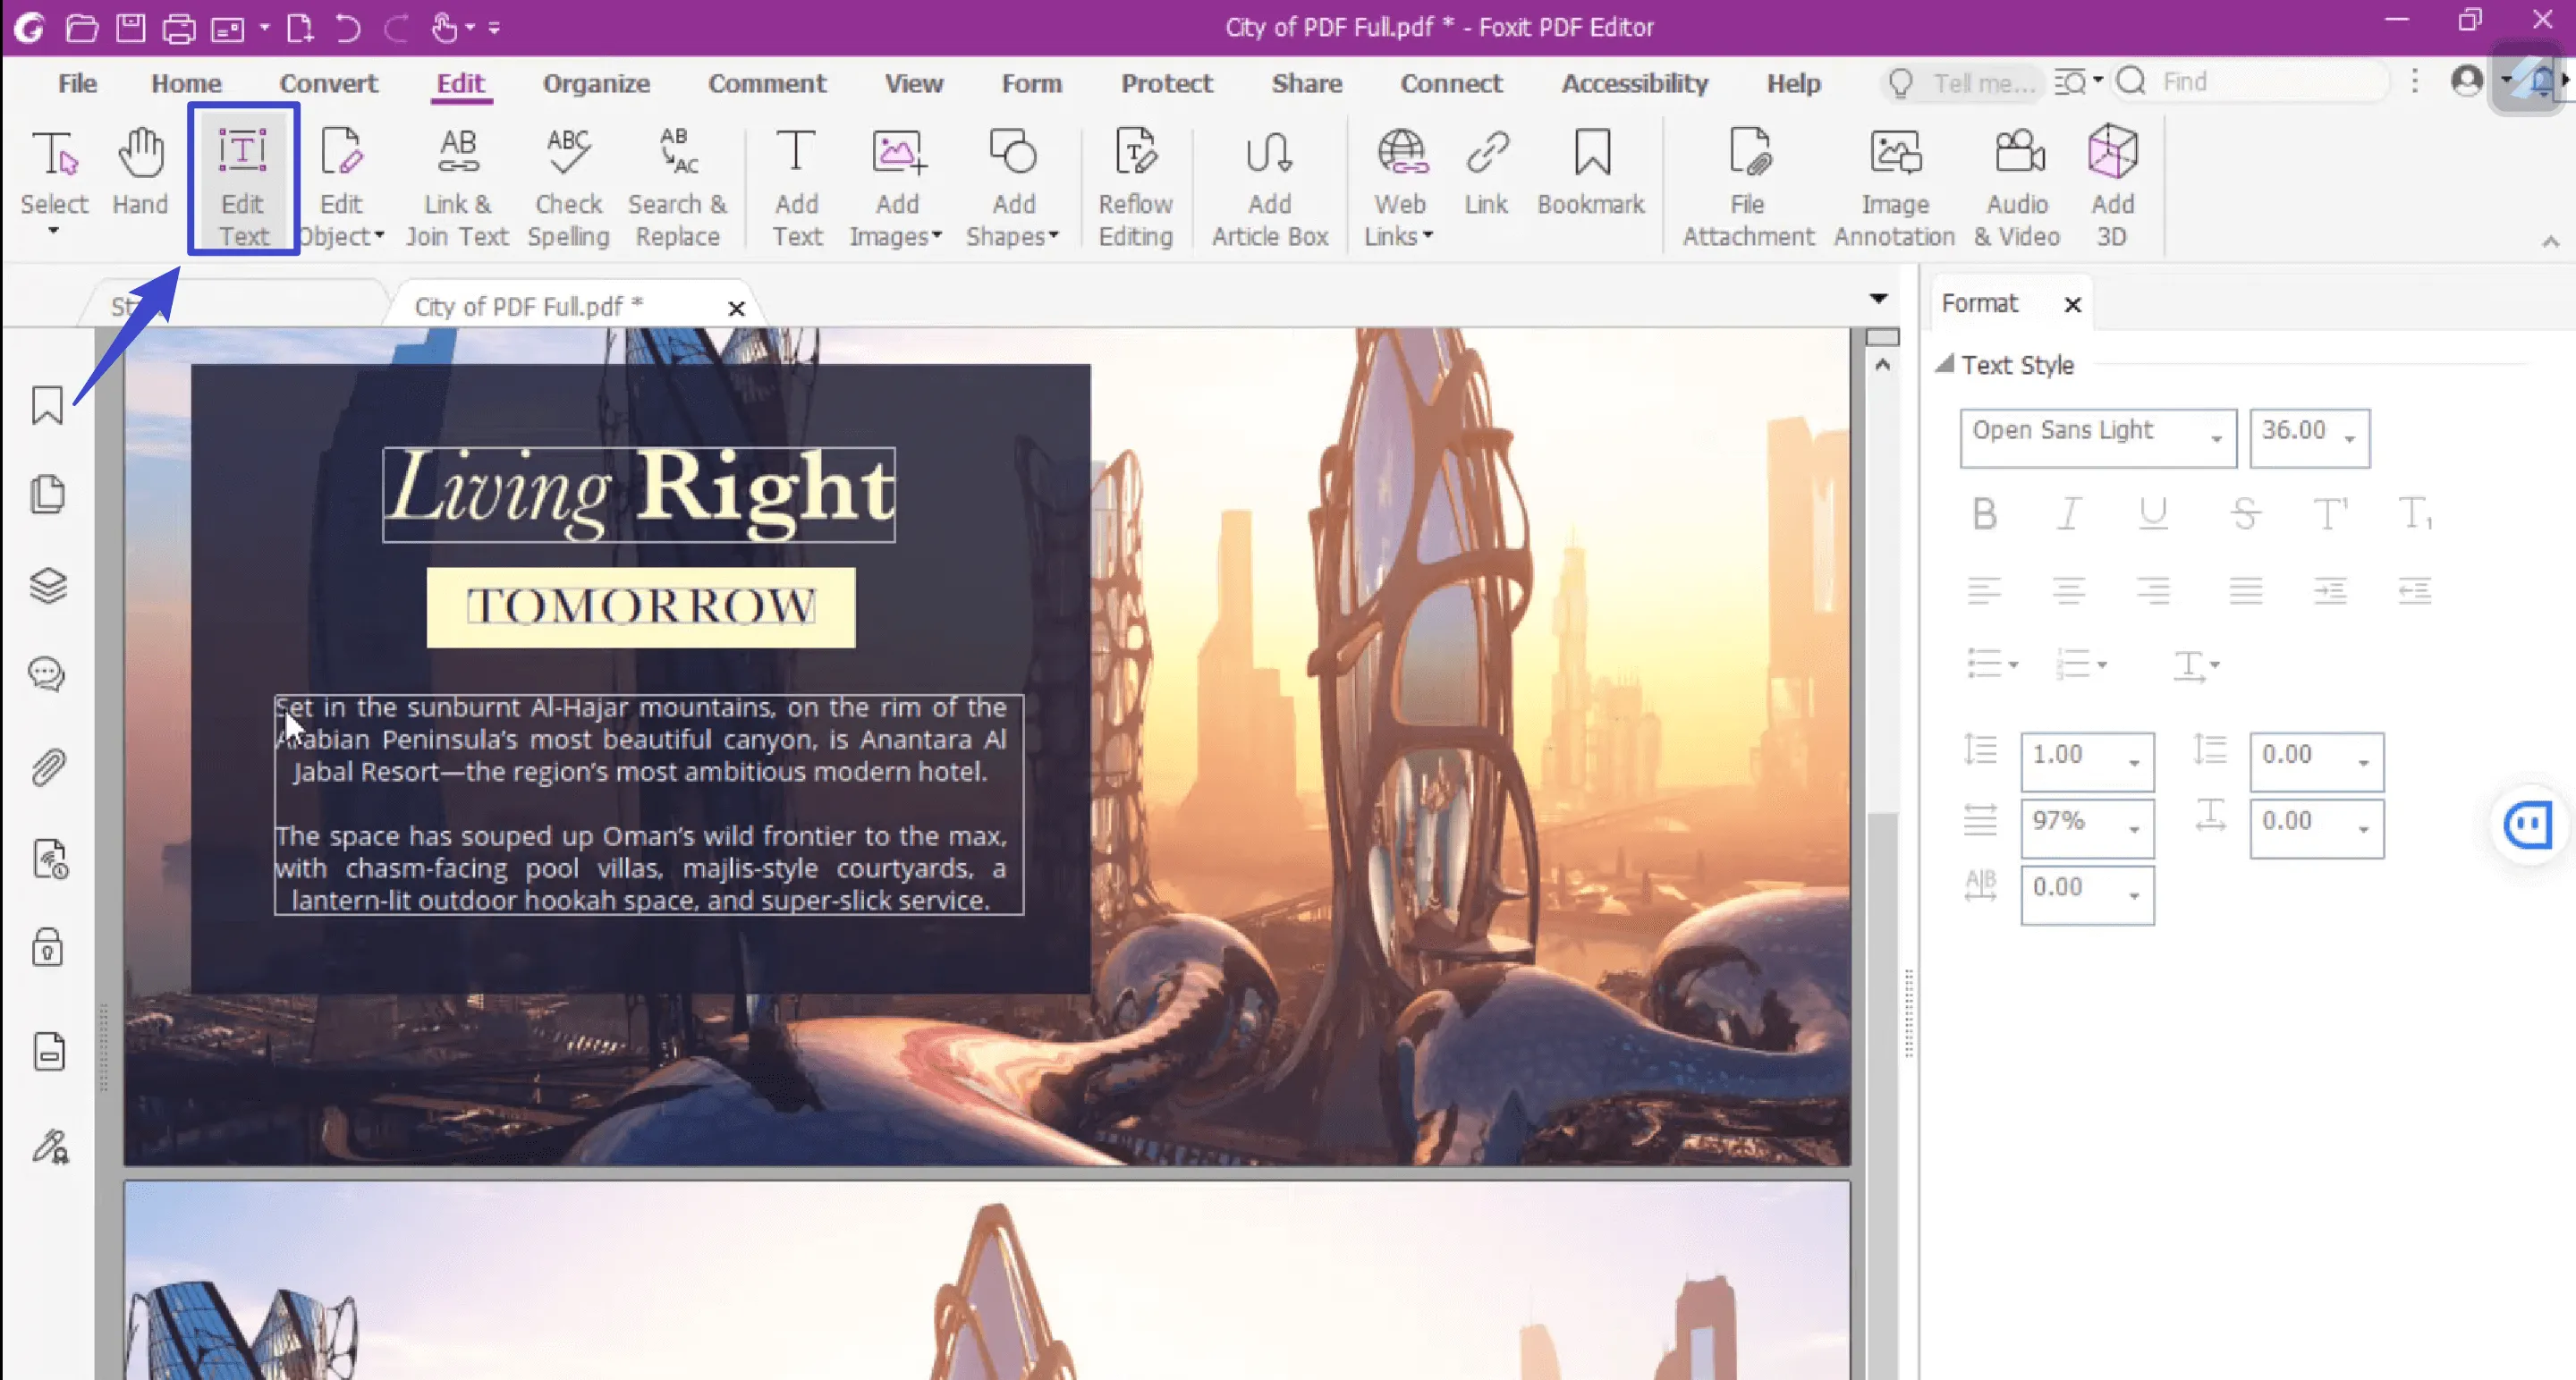Toggle italic text formatting

2069,513
